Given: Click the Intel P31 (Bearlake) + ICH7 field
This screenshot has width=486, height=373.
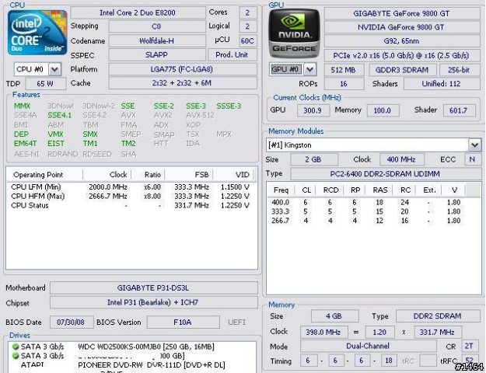Looking at the screenshot, I should coord(153,302).
